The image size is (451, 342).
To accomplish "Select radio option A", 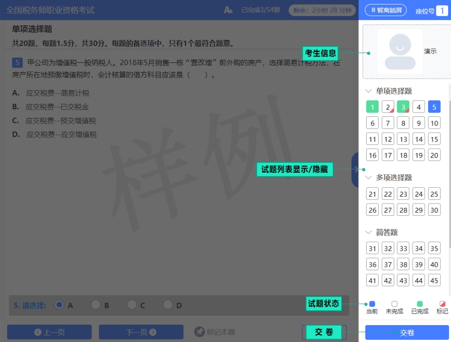I will point(59,305).
